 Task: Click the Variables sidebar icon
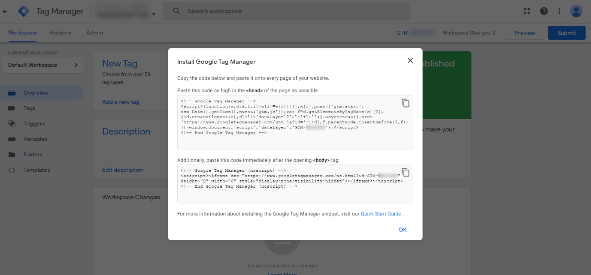click(12, 139)
